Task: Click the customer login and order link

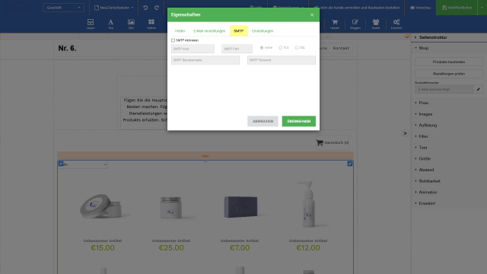Action: click(357, 8)
